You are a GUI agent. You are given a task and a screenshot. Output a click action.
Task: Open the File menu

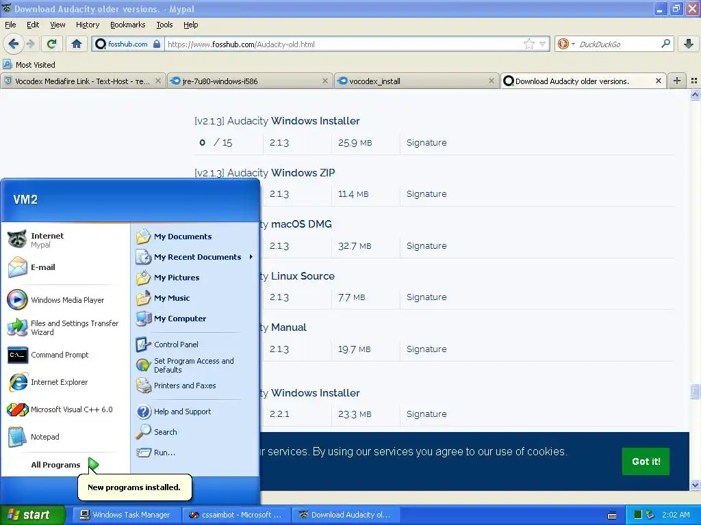[10, 25]
